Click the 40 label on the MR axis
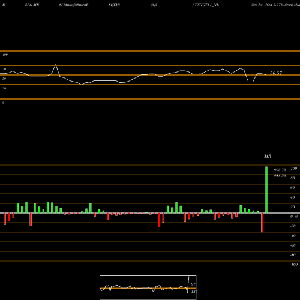 (x=293, y=197)
